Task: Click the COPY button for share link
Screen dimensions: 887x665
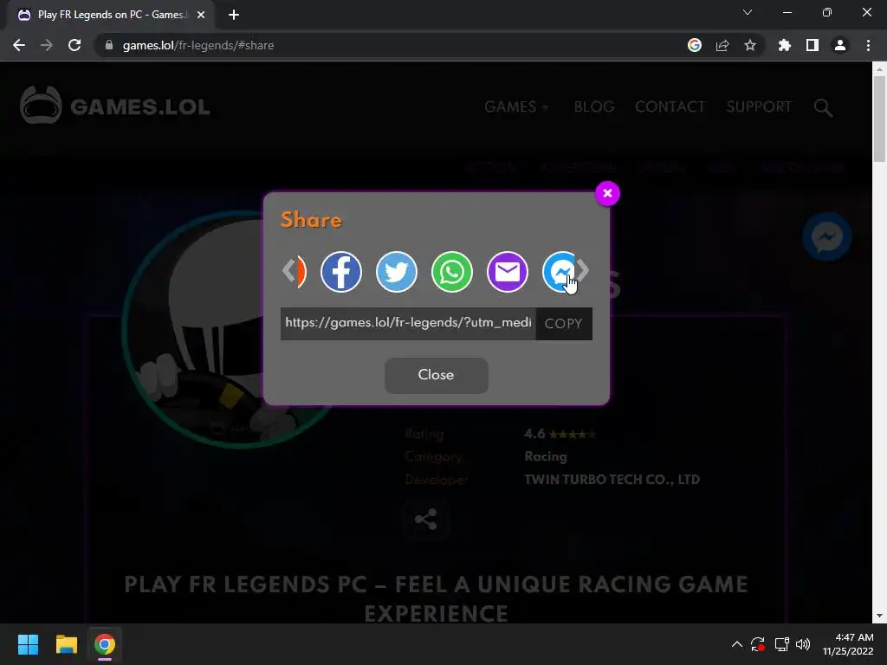Action: [x=563, y=324]
